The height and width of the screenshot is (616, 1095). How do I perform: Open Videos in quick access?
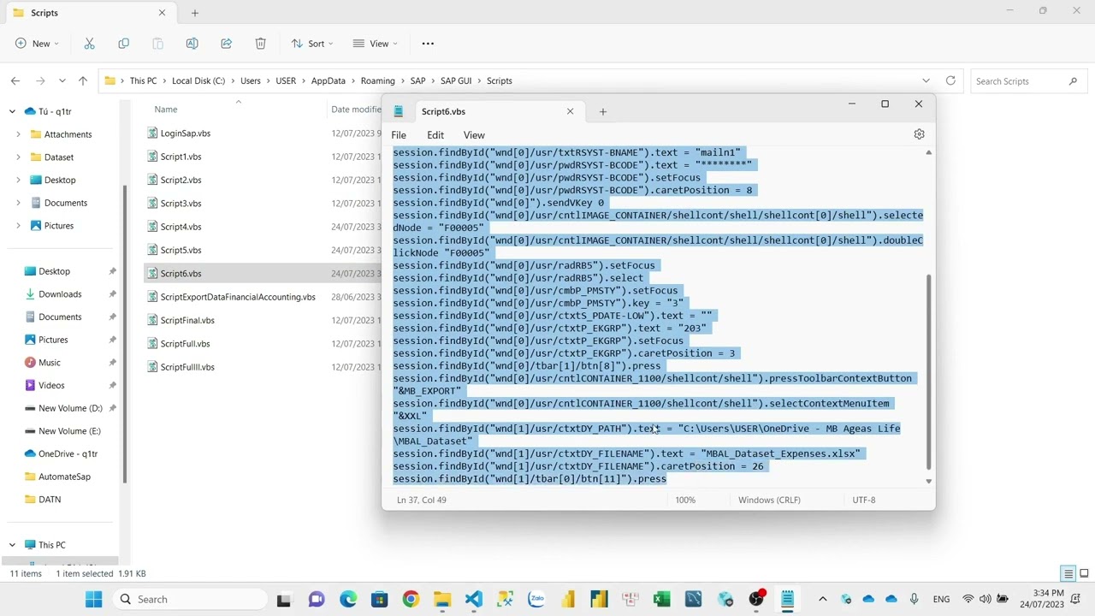[x=51, y=385]
